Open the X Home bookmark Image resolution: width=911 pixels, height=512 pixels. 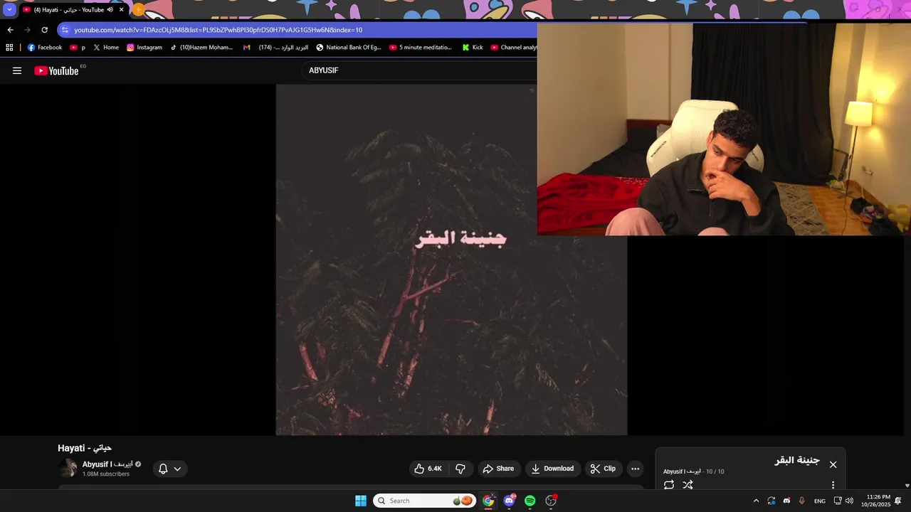click(106, 48)
